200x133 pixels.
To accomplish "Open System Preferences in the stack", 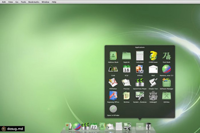I will pos(140,96).
